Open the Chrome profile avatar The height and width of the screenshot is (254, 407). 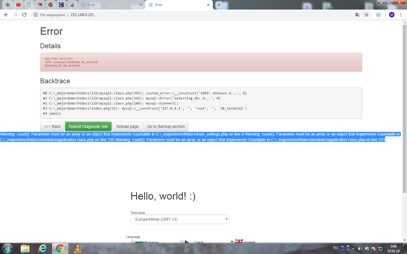(x=392, y=15)
